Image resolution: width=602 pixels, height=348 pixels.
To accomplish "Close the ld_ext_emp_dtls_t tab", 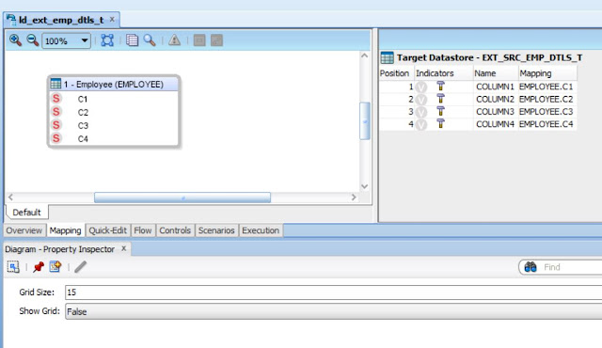I will coord(112,19).
